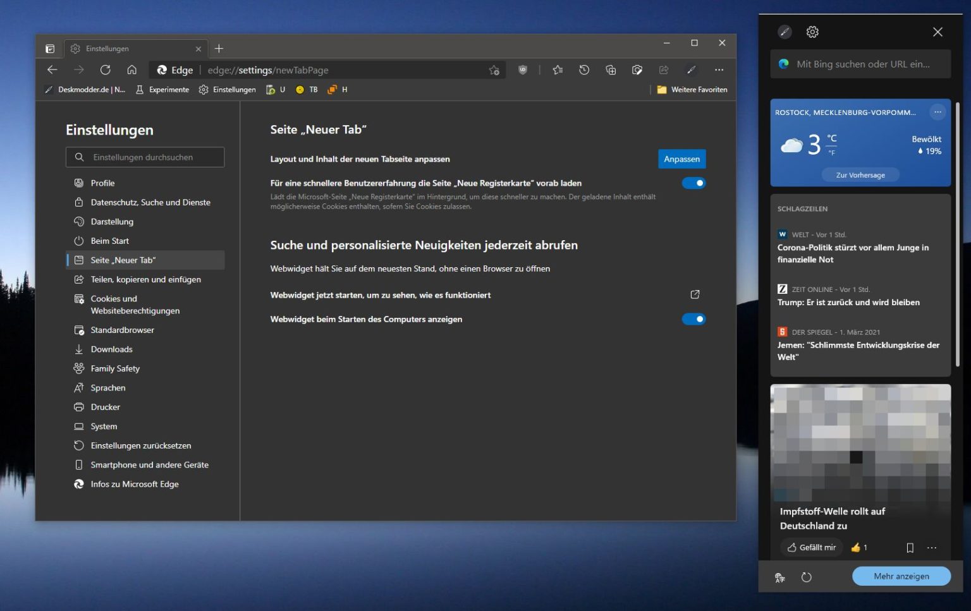971x611 pixels.
Task: Select the Einstellungen browser tab
Action: point(126,48)
